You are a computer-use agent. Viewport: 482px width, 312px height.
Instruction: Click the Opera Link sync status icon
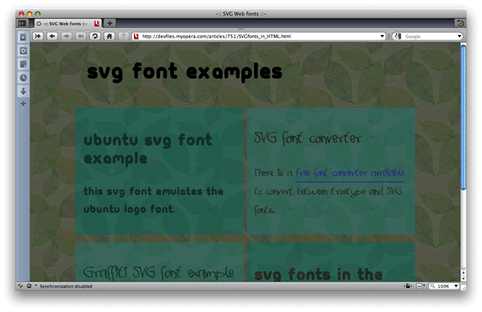point(20,286)
